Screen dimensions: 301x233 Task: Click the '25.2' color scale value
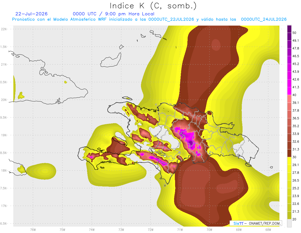pyautogui.click(x=296, y=188)
